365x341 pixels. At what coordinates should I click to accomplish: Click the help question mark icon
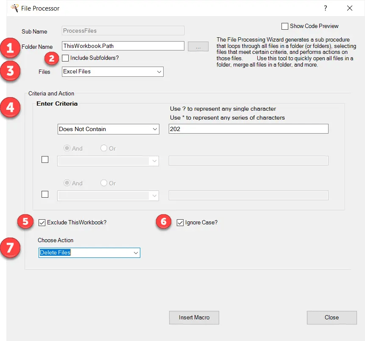coord(325,8)
